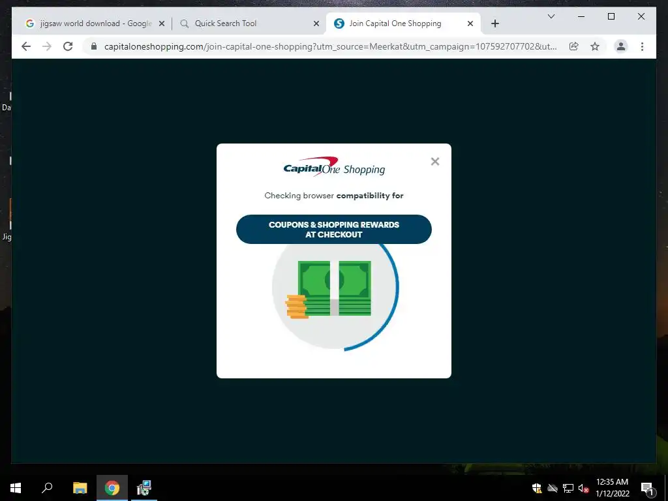
Task: Click the Google favicon on first tab
Action: click(30, 23)
